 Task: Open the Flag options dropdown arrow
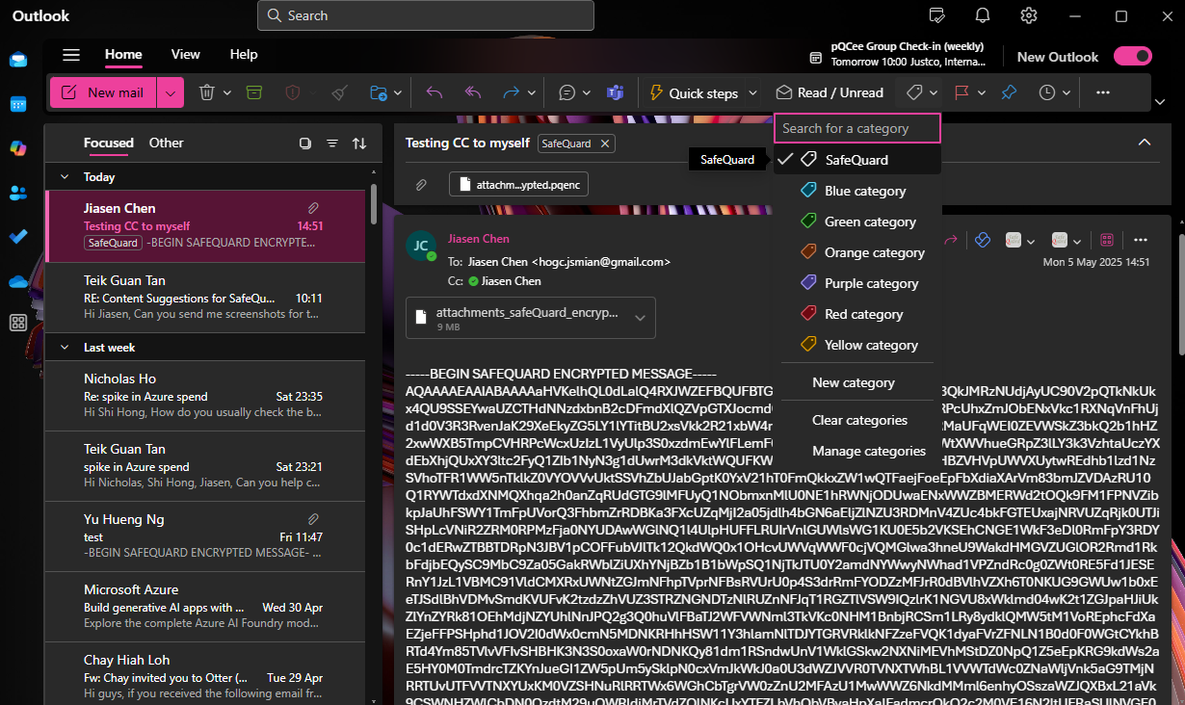[982, 93]
